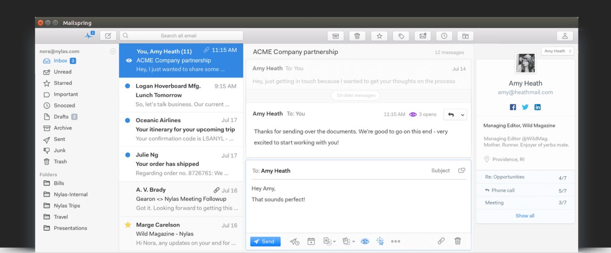This screenshot has width=611, height=253.
Task: Expand the 10 older messages
Action: click(356, 95)
